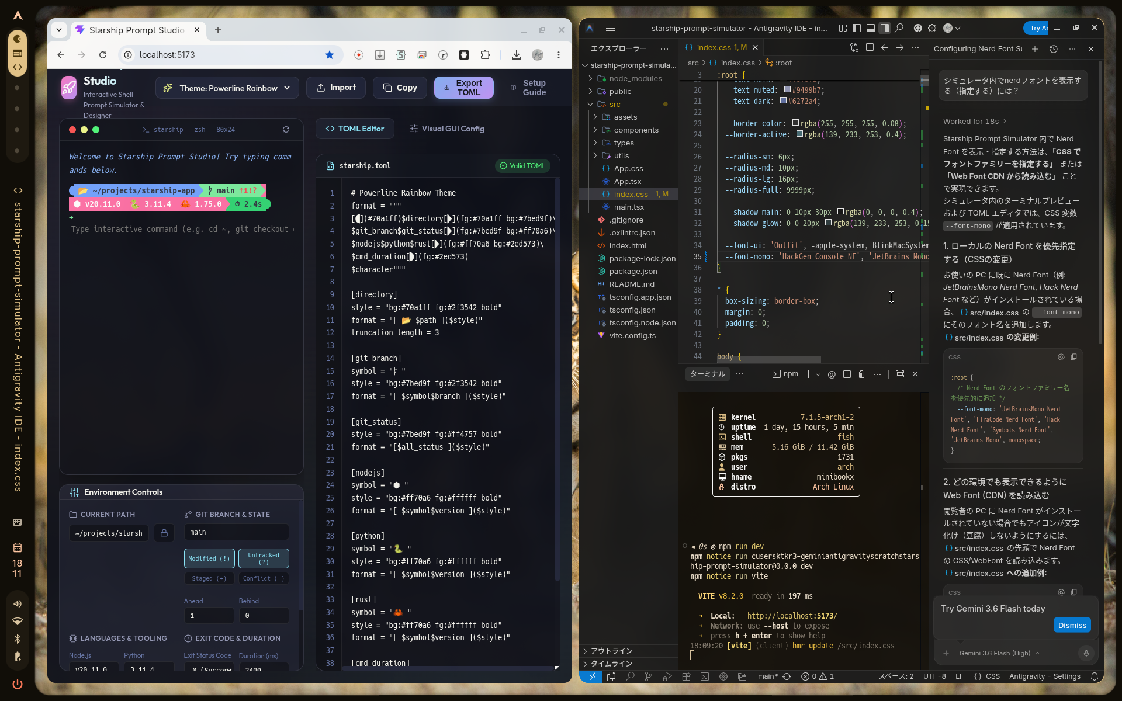Toggle the Staged (+) git state

(209, 578)
